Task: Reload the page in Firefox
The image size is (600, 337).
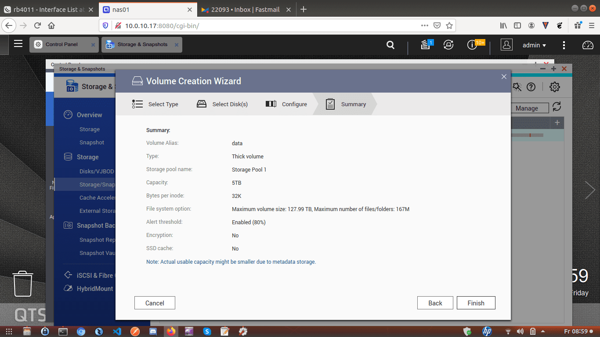Action: click(38, 25)
